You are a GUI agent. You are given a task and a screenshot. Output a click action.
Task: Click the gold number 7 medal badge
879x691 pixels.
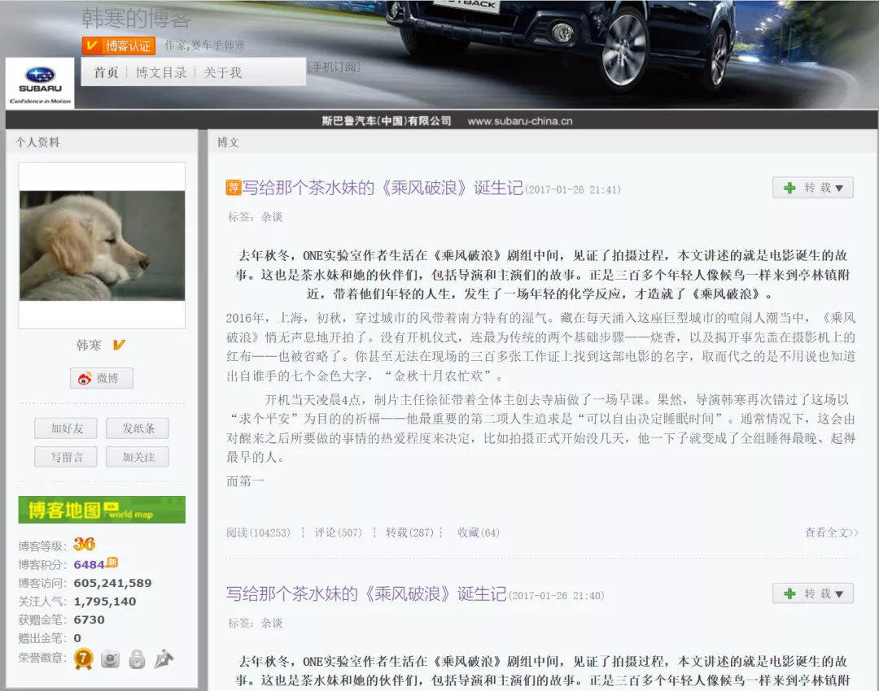(x=83, y=658)
